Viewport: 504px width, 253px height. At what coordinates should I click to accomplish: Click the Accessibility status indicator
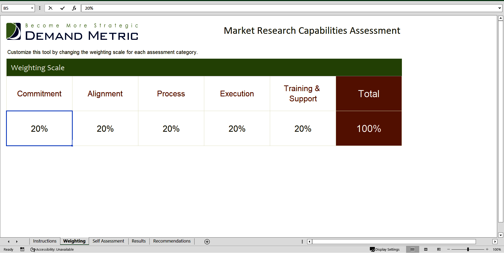52,249
